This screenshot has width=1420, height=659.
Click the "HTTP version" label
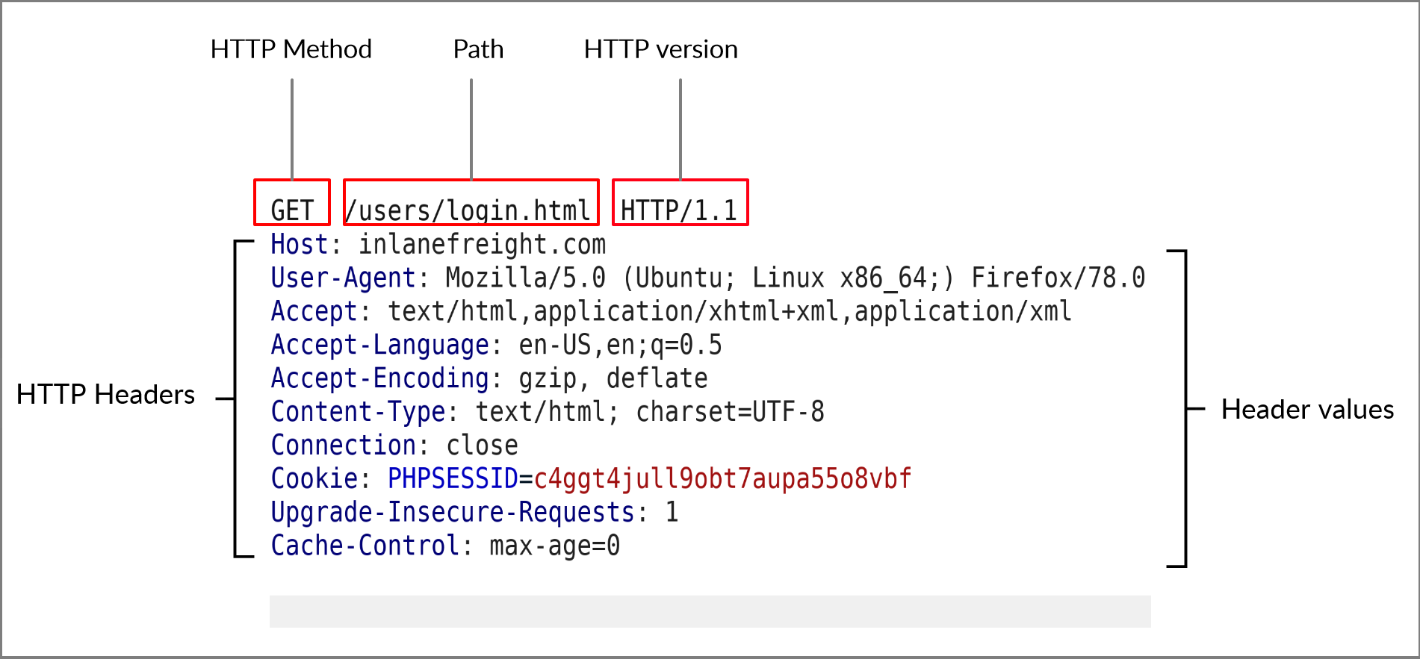tap(660, 49)
